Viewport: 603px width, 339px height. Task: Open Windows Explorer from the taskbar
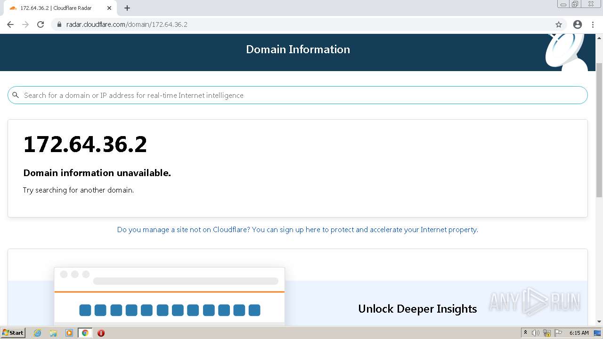pyautogui.click(x=53, y=333)
